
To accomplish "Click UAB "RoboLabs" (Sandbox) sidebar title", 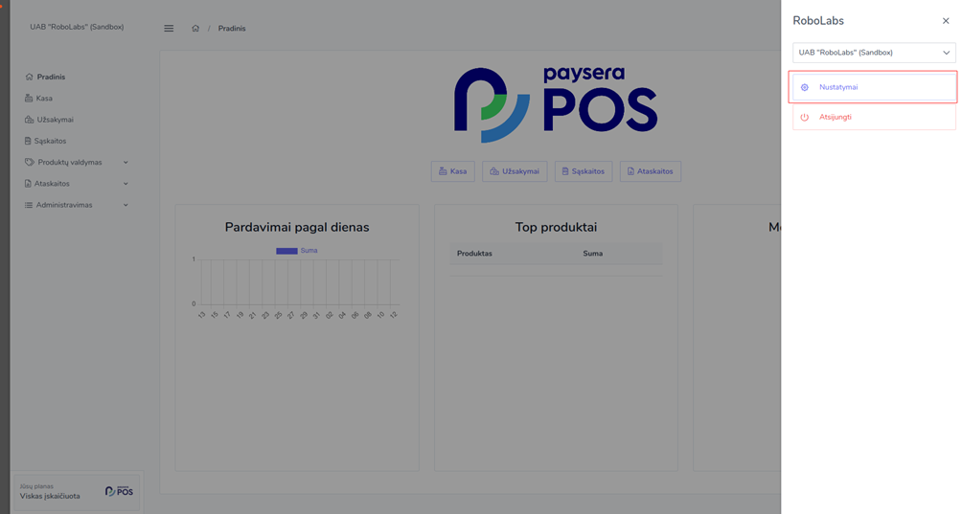I will click(77, 27).
